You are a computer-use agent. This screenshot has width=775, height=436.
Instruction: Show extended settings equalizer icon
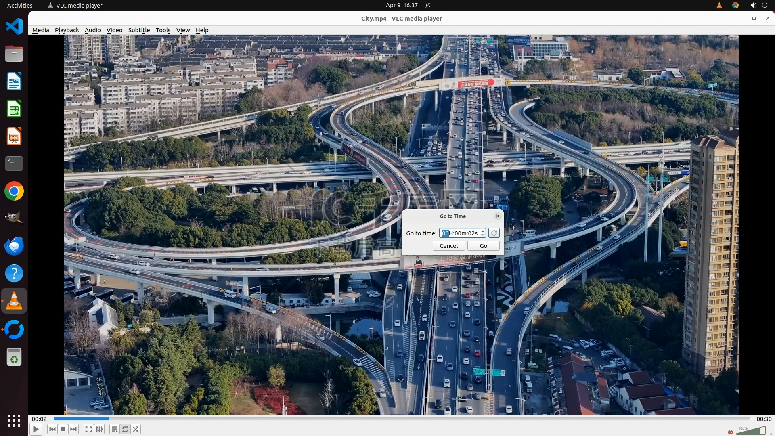pos(99,429)
